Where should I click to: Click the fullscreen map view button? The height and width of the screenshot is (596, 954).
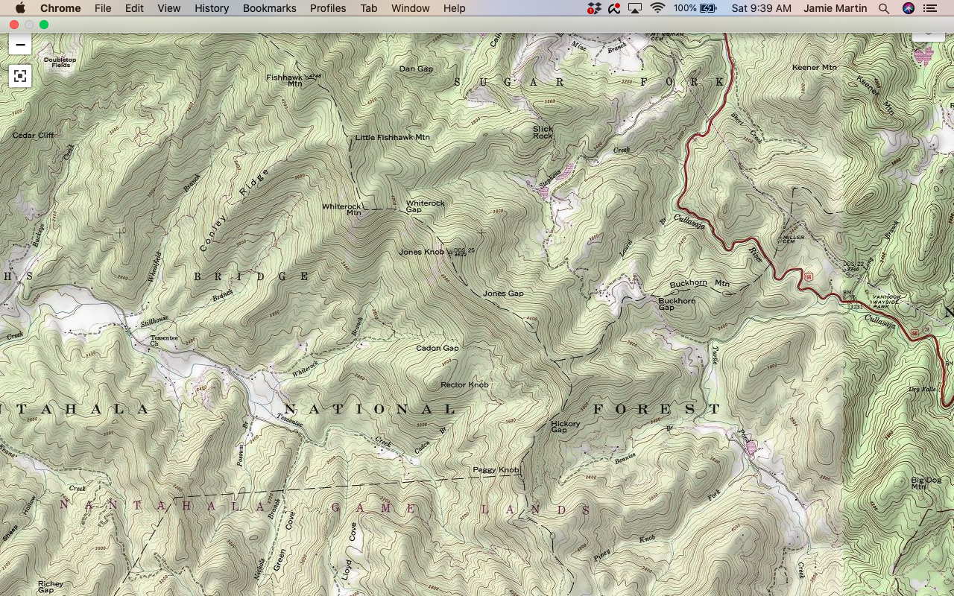[x=20, y=76]
